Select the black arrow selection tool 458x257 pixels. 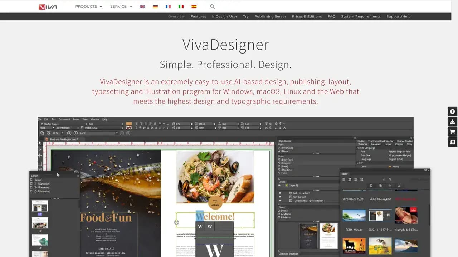click(x=40, y=143)
